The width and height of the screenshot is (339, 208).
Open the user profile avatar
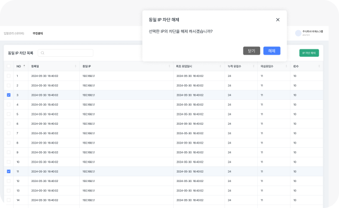298,33
